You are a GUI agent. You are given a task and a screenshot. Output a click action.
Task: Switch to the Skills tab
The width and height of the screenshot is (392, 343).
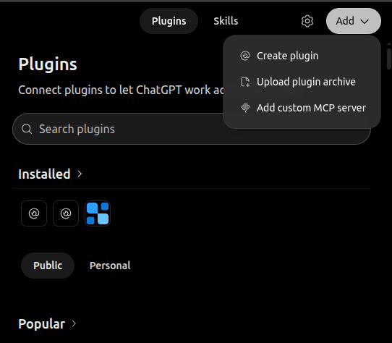[x=226, y=21]
